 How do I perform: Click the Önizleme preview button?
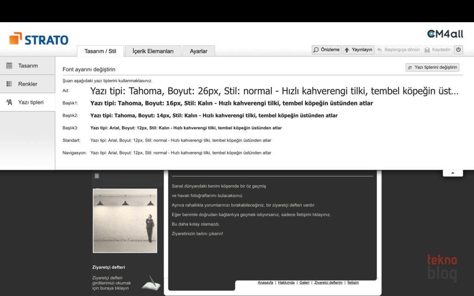[326, 50]
